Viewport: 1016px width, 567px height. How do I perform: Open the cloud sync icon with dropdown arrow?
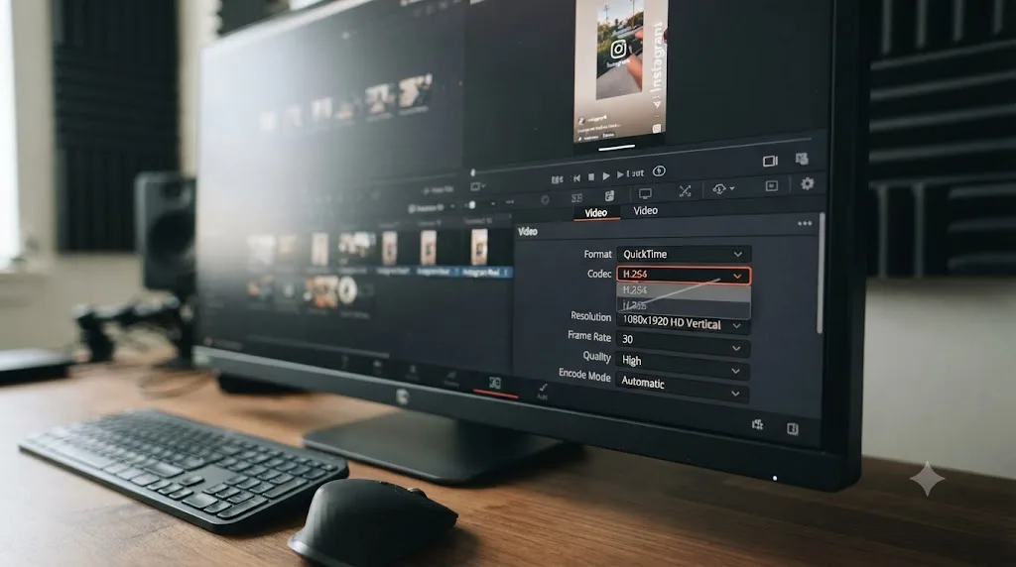click(723, 188)
